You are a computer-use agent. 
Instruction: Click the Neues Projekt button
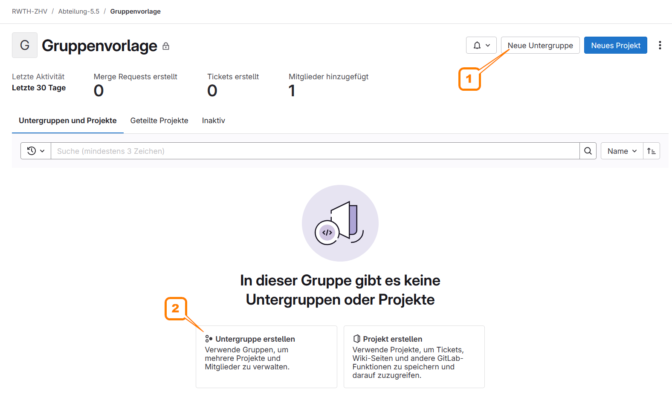point(615,45)
